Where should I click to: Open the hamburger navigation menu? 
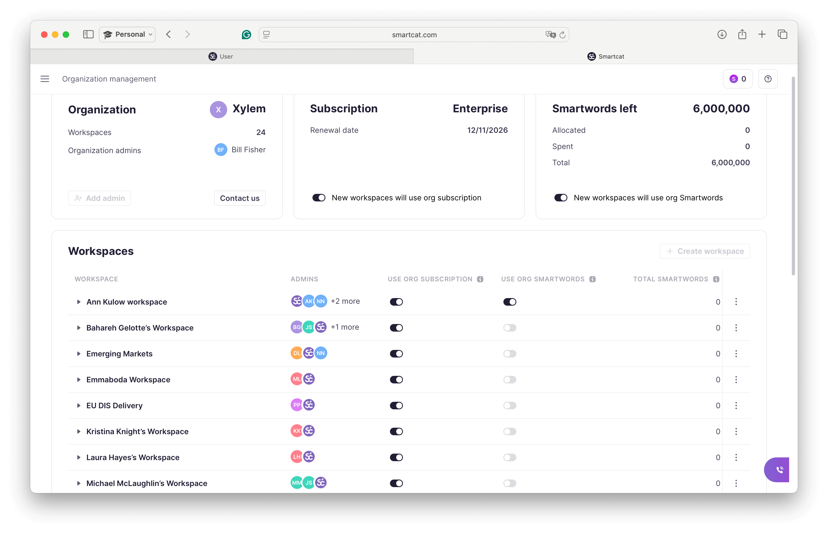[45, 79]
